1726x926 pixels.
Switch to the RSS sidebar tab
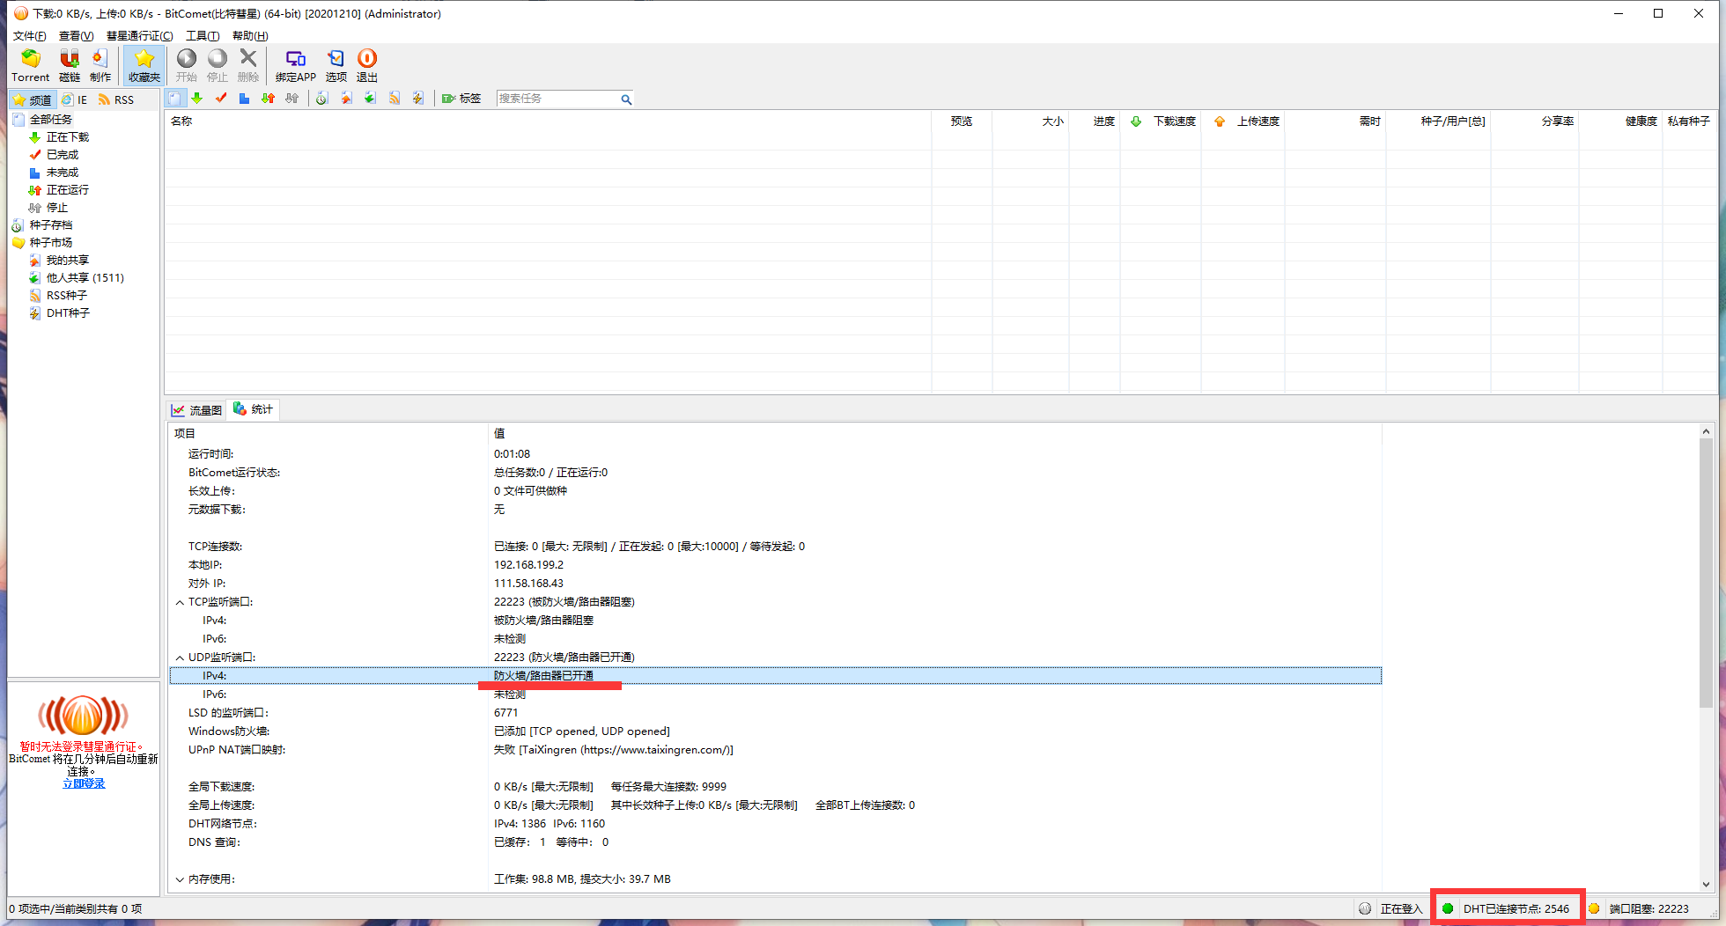116,99
